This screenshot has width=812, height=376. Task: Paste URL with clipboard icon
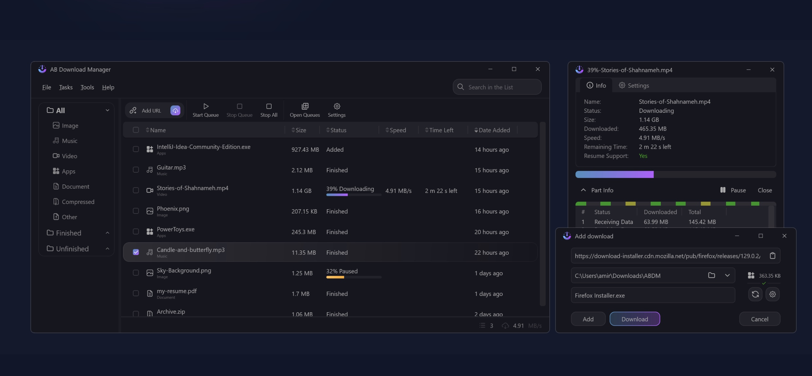772,256
